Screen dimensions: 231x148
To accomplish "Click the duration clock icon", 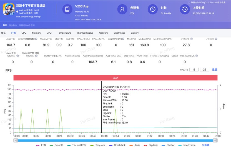I will pos(152,9).
